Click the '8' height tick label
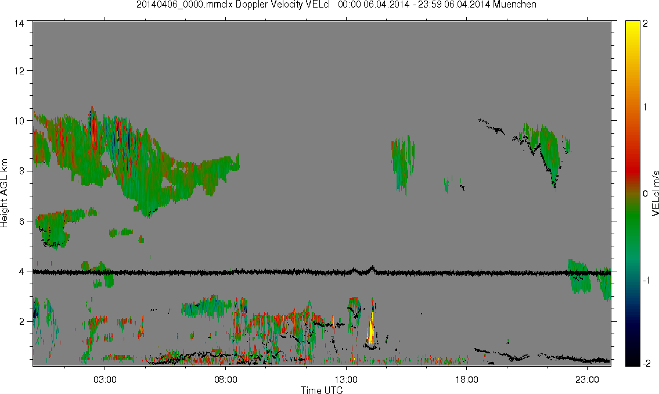Image resolution: width=659 pixels, height=394 pixels. tap(22, 171)
